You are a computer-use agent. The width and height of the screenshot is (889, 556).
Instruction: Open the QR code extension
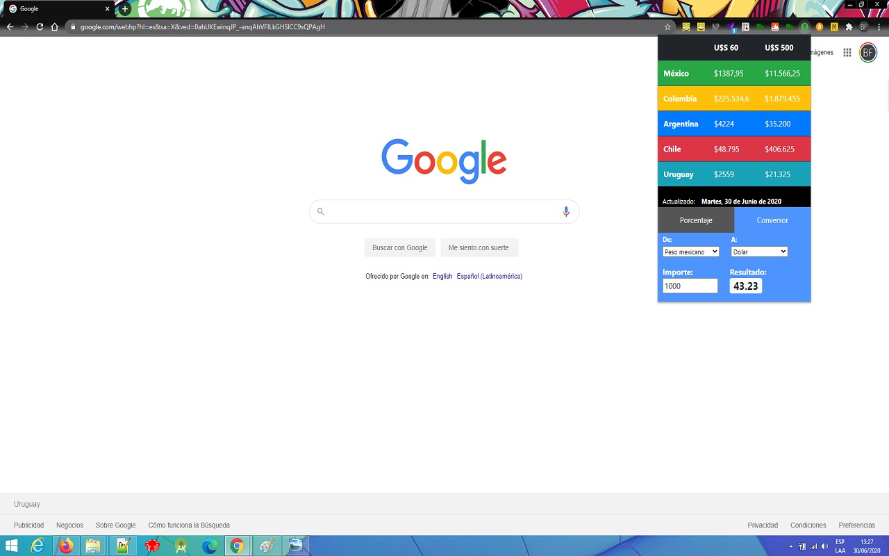tap(745, 27)
